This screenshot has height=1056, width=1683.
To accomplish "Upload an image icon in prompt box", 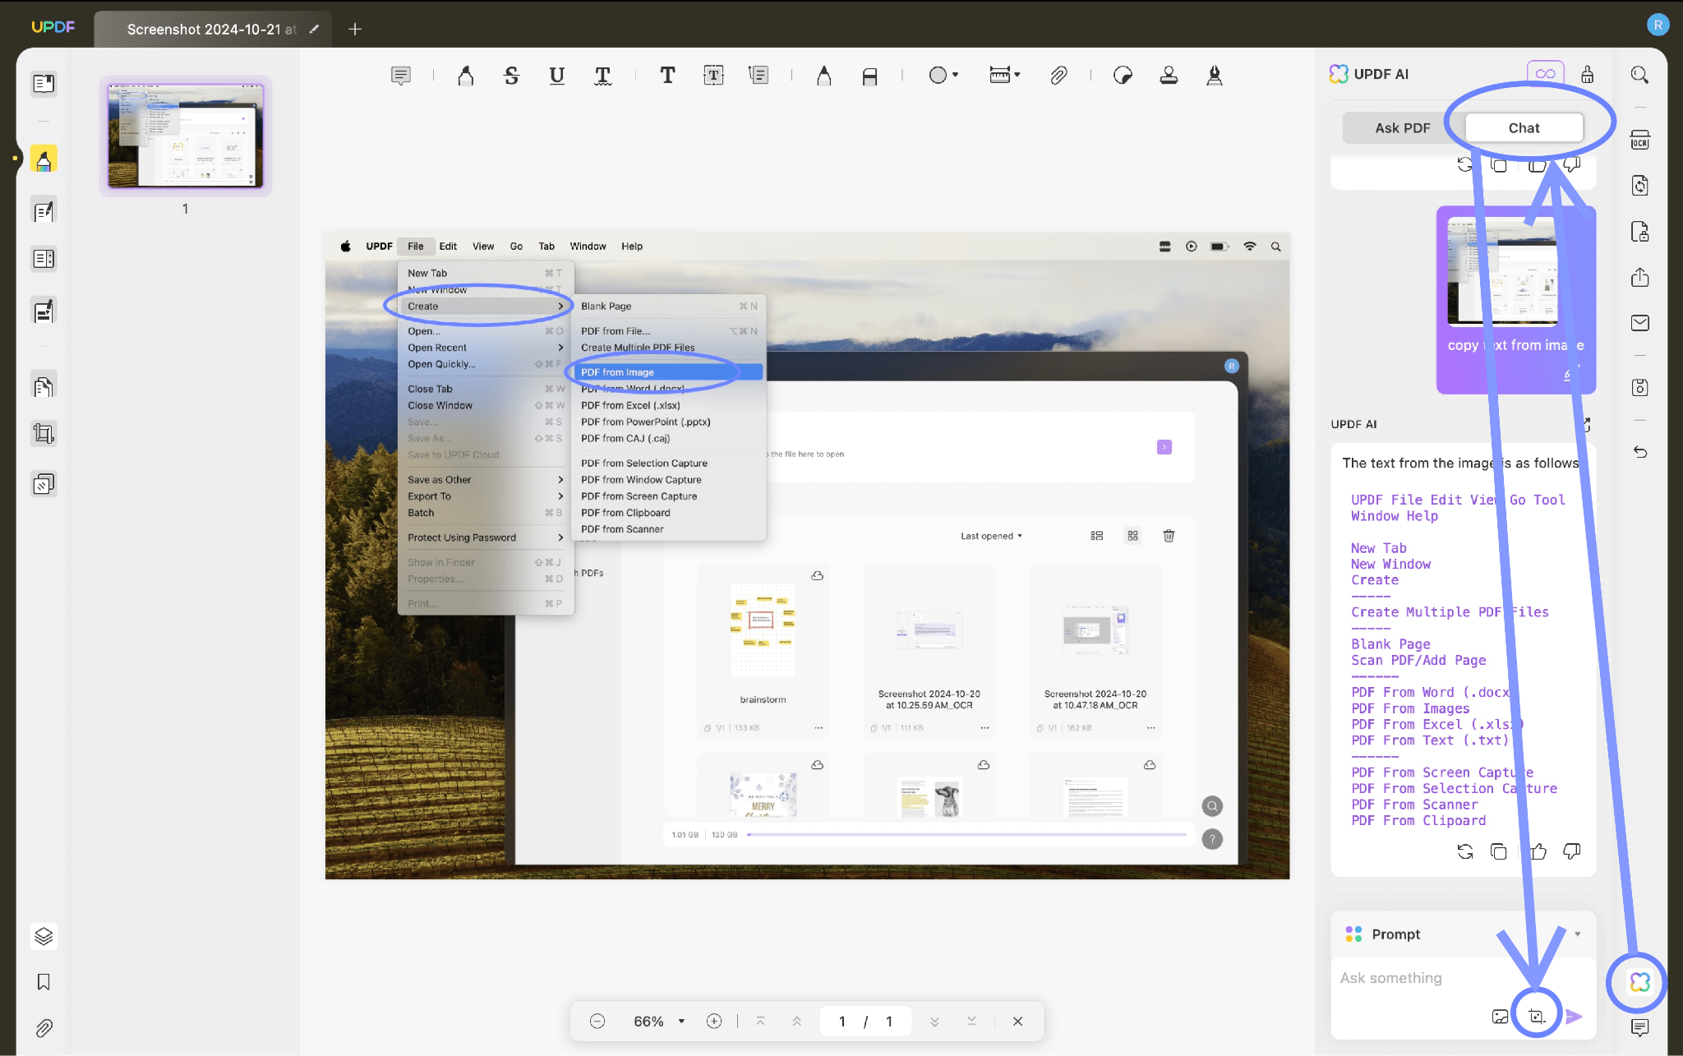I will coord(1500,1017).
